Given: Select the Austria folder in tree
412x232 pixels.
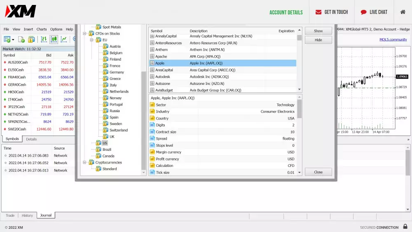Looking at the screenshot, I should (112, 47).
